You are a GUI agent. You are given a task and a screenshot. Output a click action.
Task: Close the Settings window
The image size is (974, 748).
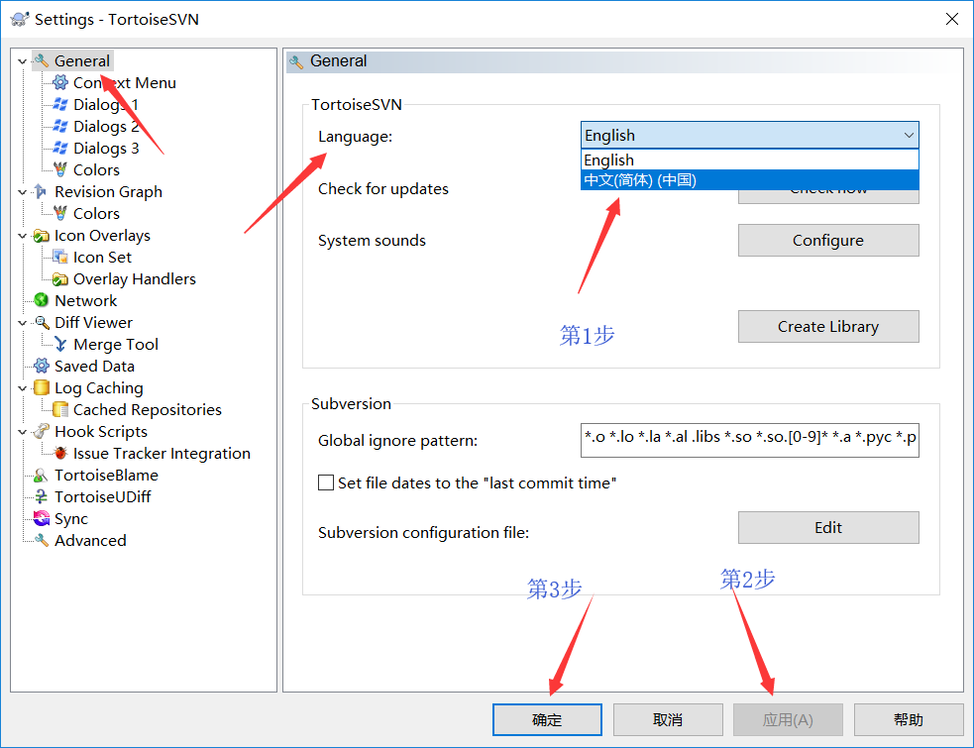pyautogui.click(x=951, y=19)
